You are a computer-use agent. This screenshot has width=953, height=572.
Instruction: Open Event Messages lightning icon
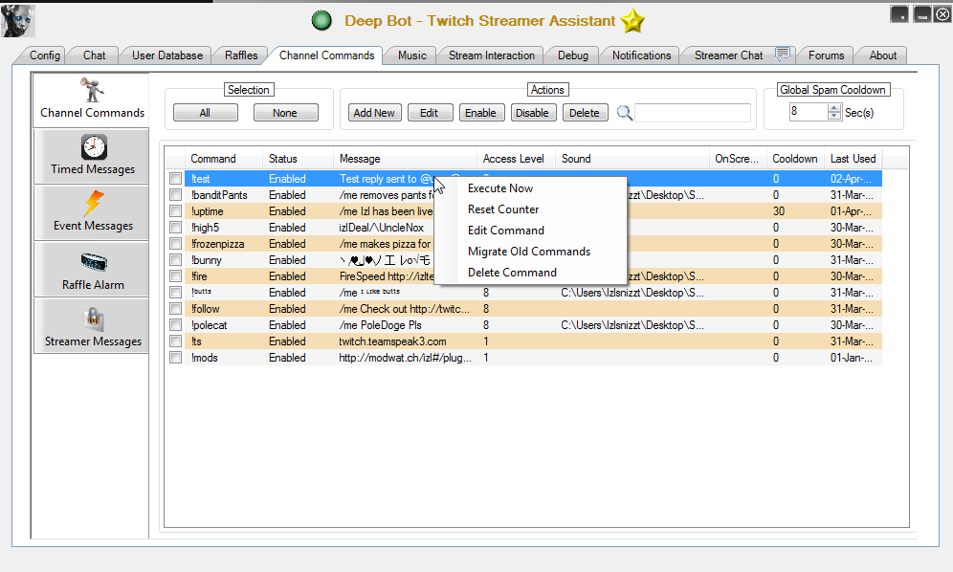94,203
